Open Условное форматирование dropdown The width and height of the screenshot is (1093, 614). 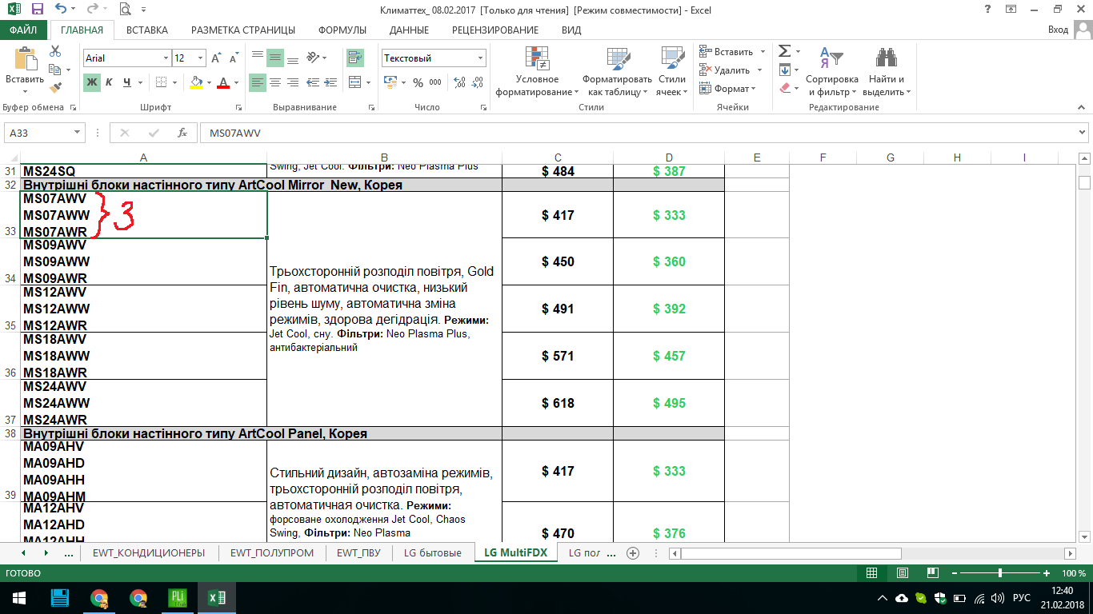537,71
